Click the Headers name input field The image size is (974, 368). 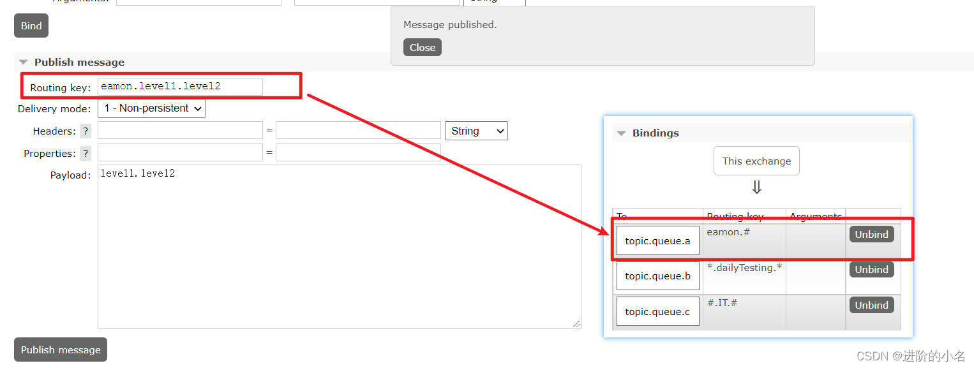coord(180,131)
